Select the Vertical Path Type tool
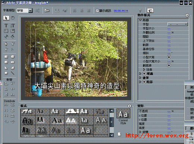194x144 pixels. pos(13,36)
